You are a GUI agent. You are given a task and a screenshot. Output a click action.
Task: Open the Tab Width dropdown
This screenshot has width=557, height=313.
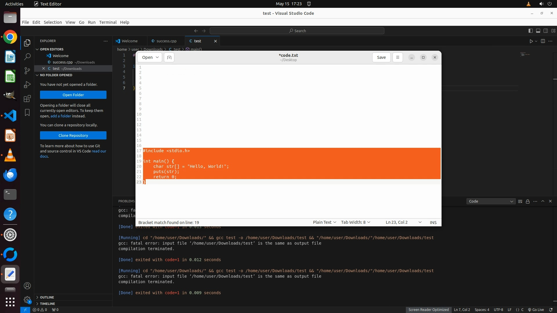355,222
